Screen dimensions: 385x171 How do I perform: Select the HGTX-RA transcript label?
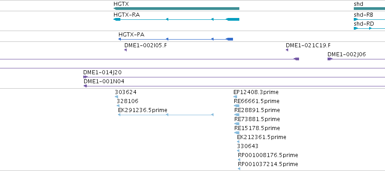pyautogui.click(x=127, y=15)
